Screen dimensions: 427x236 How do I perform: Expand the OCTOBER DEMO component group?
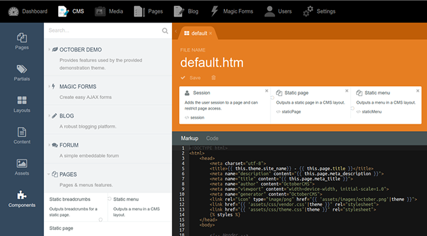pyautogui.click(x=49, y=50)
